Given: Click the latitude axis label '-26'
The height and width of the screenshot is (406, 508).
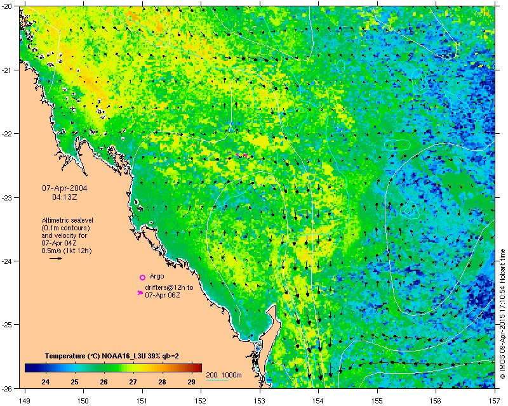Looking at the screenshot, I should (x=8, y=388).
